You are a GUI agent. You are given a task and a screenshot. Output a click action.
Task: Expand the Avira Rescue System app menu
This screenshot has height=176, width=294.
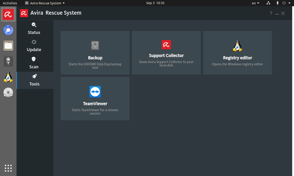[x=45, y=3]
